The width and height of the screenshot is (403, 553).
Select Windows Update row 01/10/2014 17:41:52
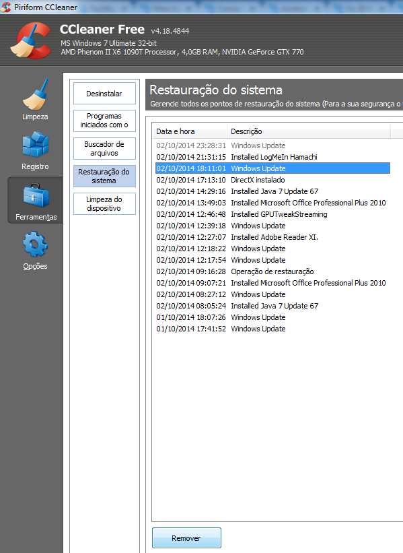[272, 329]
